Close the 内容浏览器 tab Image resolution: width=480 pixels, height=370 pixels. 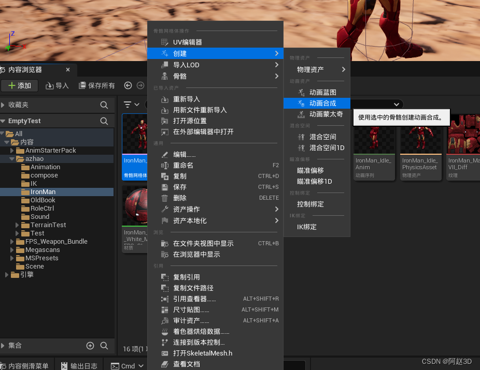tap(68, 70)
